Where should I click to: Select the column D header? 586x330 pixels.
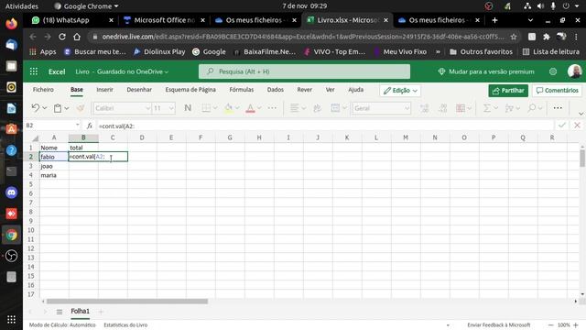coord(142,137)
